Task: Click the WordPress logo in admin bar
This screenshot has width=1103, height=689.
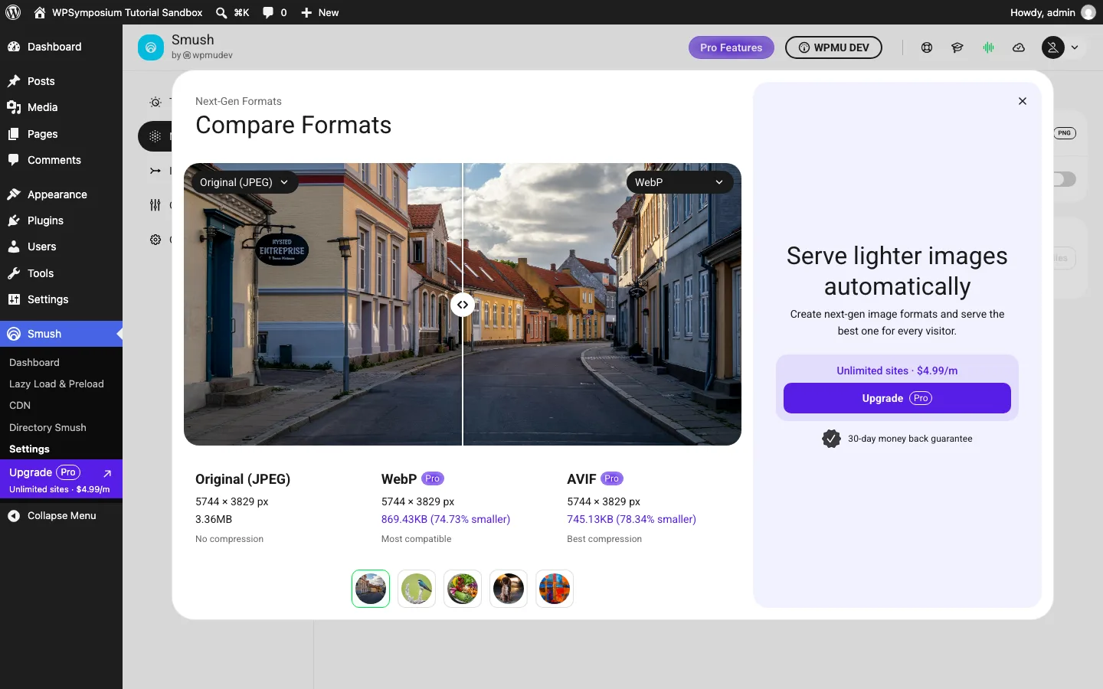Action: [13, 12]
